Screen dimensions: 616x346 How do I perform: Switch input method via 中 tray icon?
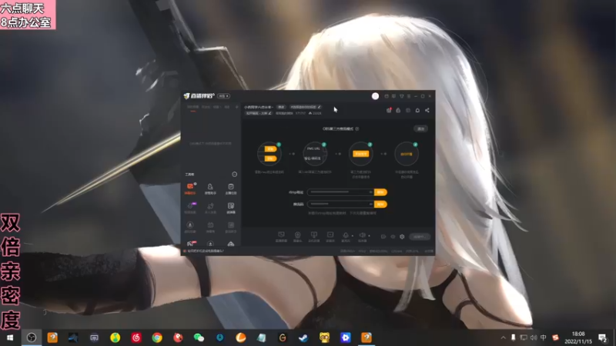click(x=544, y=338)
